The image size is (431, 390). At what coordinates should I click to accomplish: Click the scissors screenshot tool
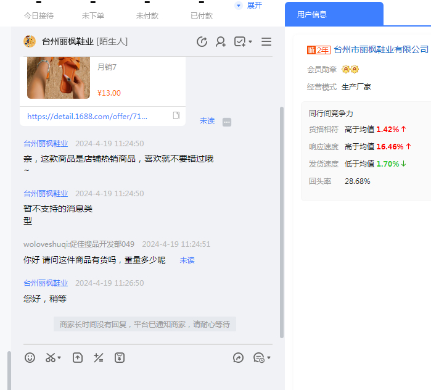click(x=51, y=357)
